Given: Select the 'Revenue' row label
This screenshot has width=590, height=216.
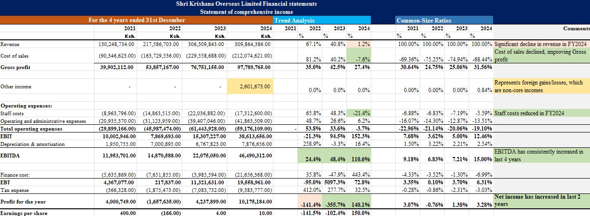Looking at the screenshot, I should [10, 44].
